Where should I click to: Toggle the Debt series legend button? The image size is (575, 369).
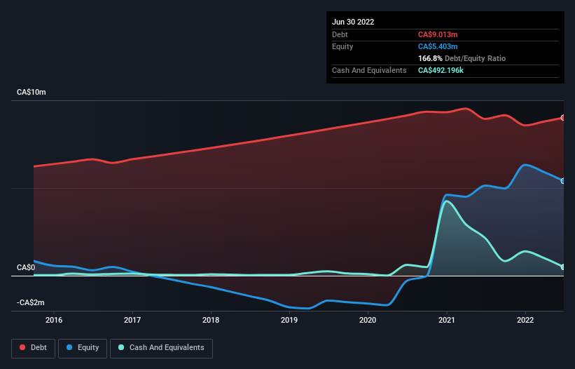(33, 348)
